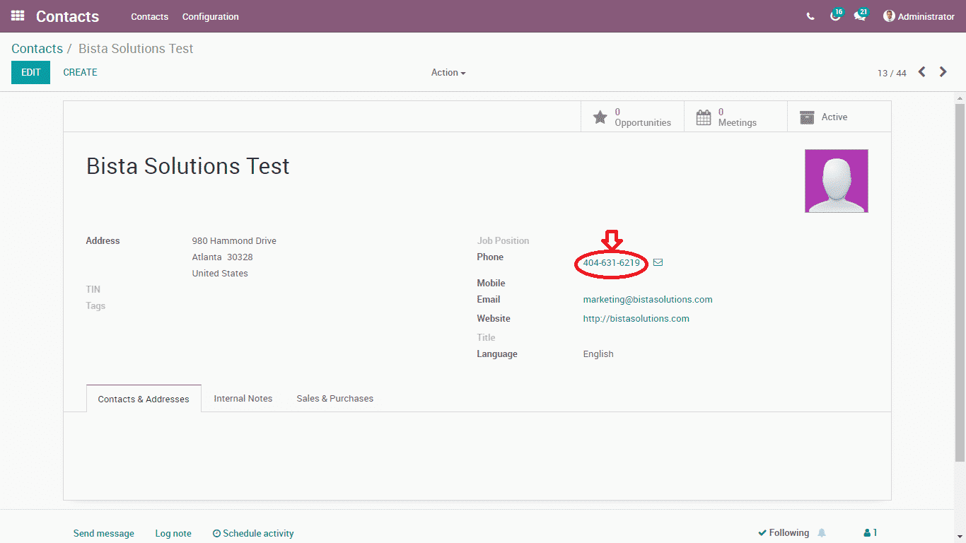966x543 pixels.
Task: Click the English language value
Action: tap(598, 354)
